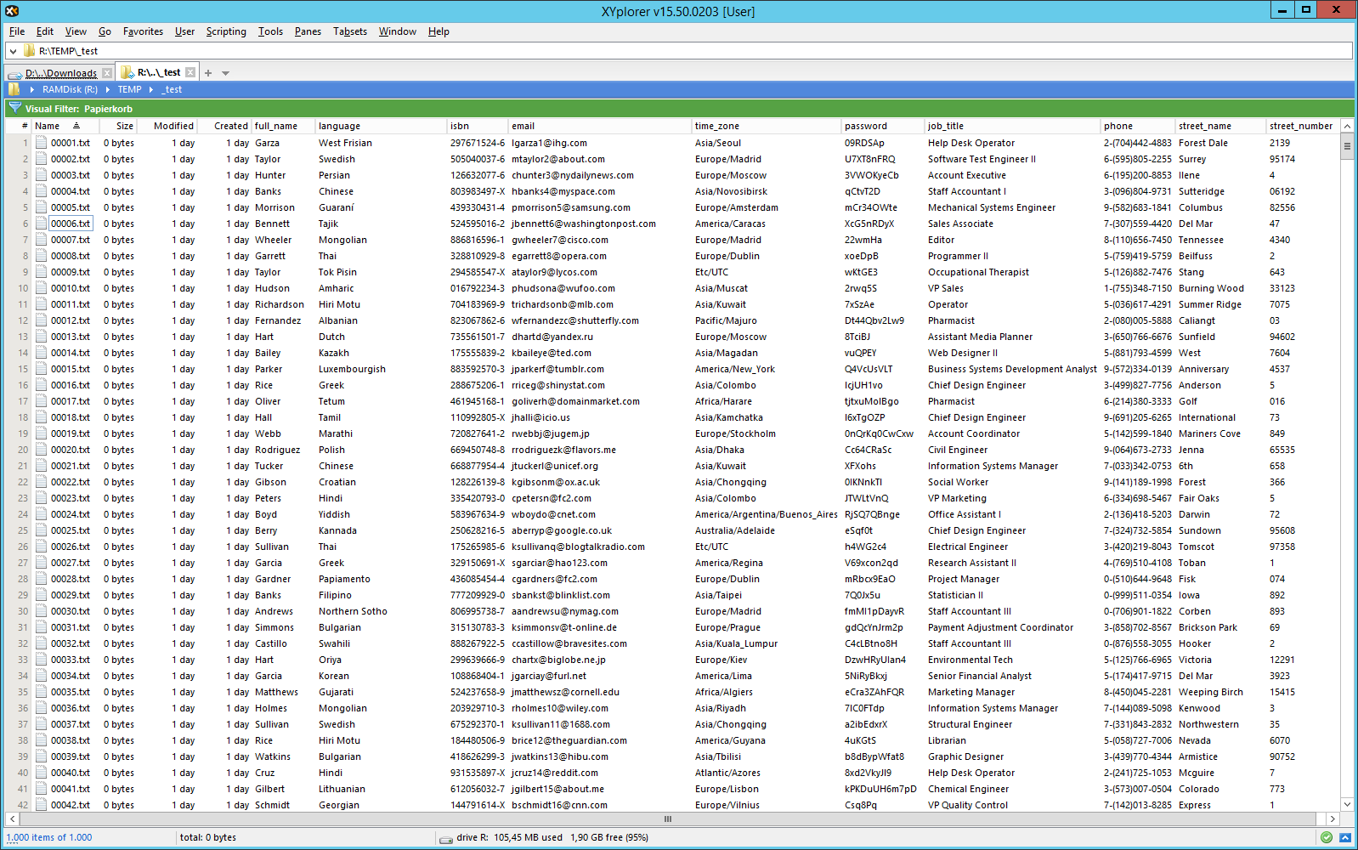Switch to the D:\..\Downloads tab
This screenshot has width=1358, height=850.
click(60, 73)
